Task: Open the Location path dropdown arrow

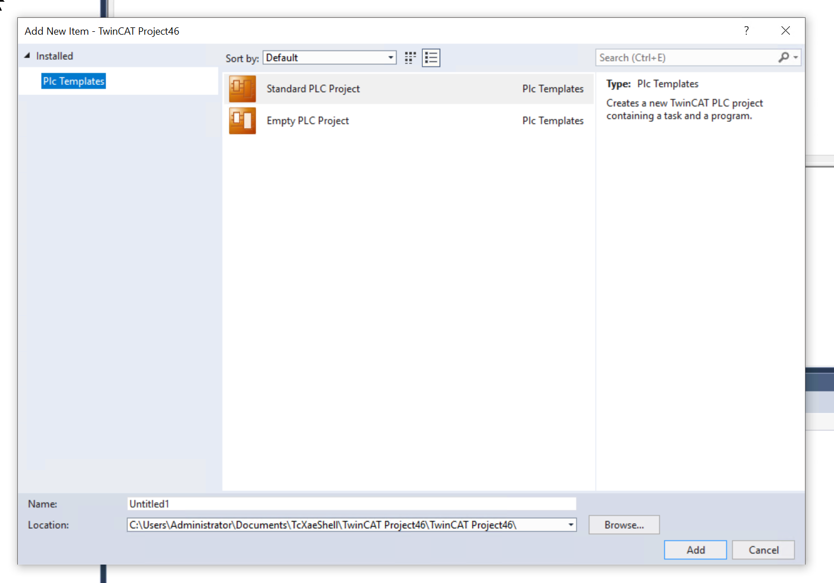Action: click(571, 525)
